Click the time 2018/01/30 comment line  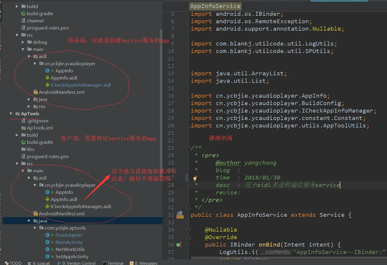[x=248, y=177]
